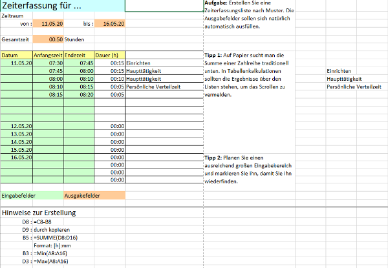Select the 'Endezeit' header cell

[78, 56]
